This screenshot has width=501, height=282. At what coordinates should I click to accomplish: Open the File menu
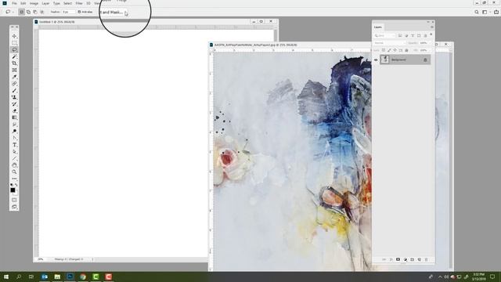coord(14,3)
